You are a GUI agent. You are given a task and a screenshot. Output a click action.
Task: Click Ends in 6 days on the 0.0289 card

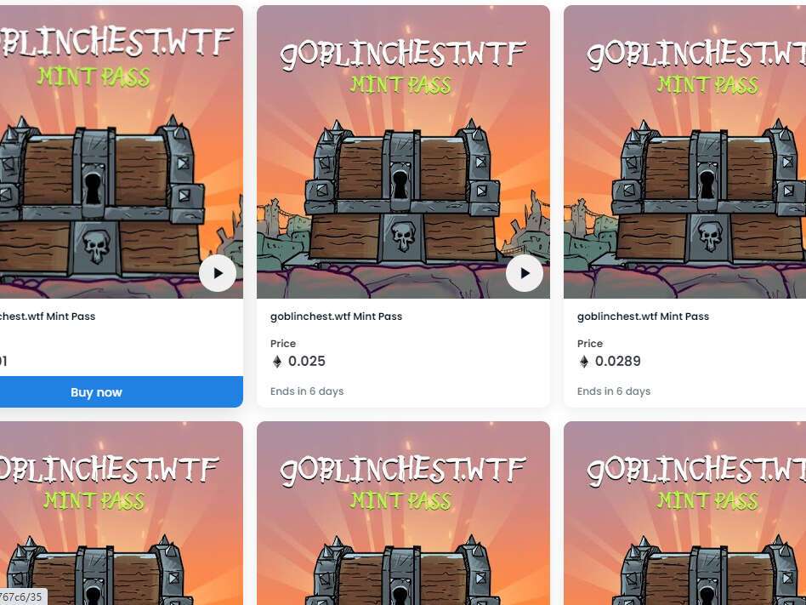(614, 391)
